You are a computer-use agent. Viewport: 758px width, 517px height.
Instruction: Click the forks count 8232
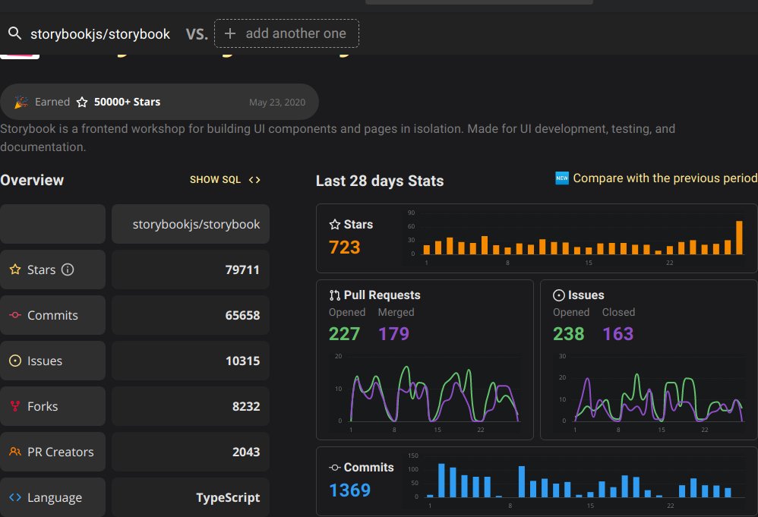245,406
